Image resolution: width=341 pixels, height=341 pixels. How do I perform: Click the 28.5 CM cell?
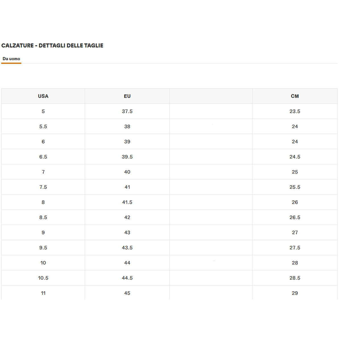[x=295, y=278]
